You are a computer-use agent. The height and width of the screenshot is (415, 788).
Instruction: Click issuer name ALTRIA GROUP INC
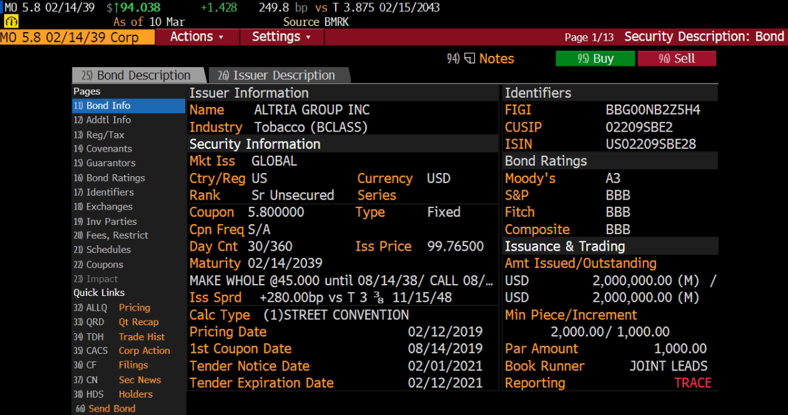pyautogui.click(x=312, y=110)
